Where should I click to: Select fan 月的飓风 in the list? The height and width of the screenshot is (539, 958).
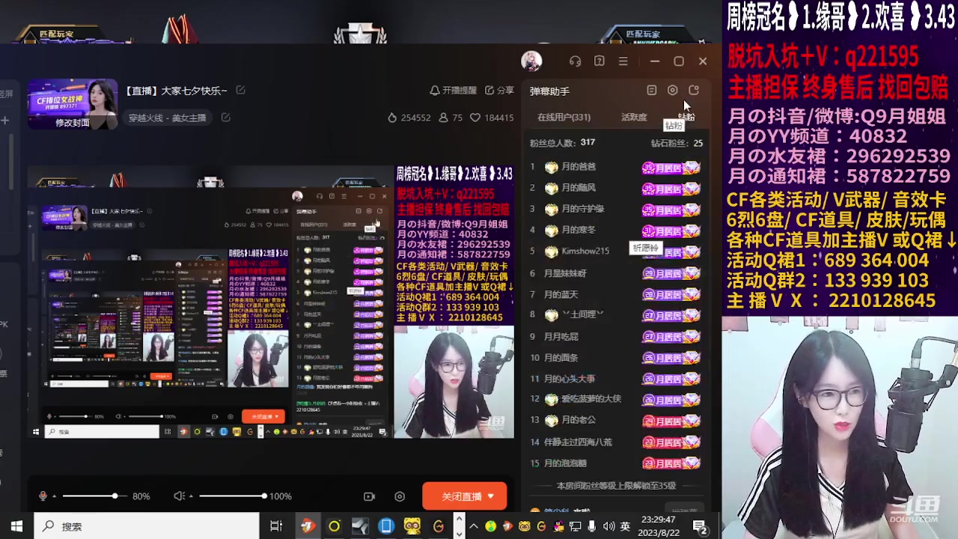pos(579,187)
